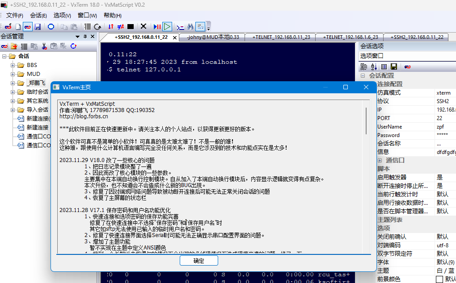This screenshot has height=283, width=456.
Task: Toggle pin on the session manager panel
Action: click(85, 37)
